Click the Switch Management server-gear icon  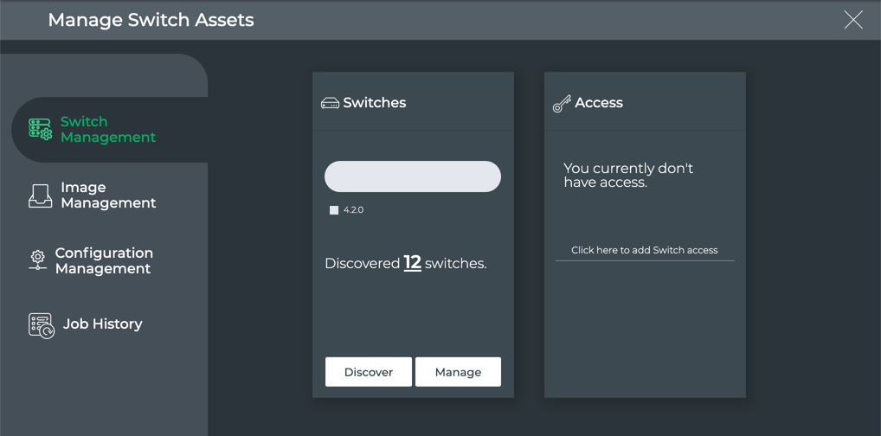40,130
